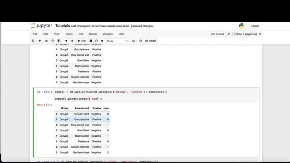Click the Python logo icon

(x=242, y=26)
